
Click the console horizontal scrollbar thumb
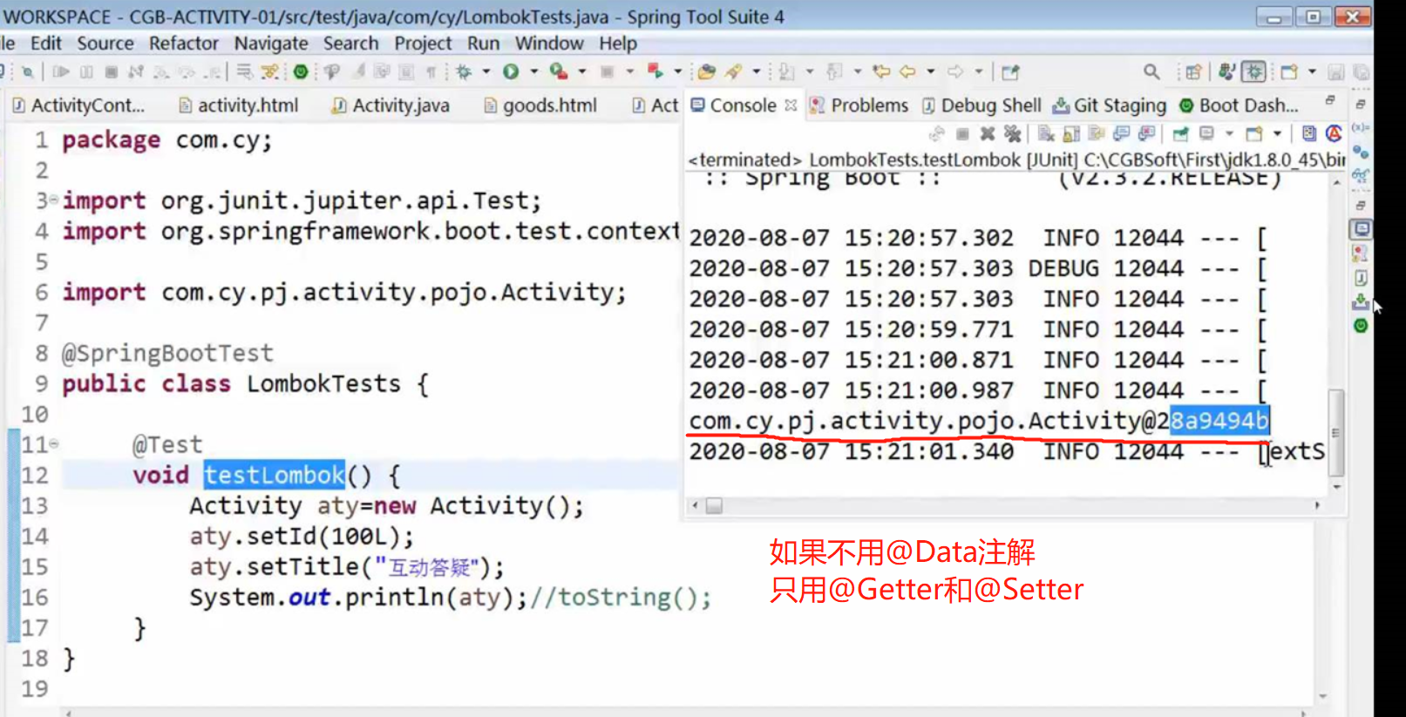click(x=714, y=505)
